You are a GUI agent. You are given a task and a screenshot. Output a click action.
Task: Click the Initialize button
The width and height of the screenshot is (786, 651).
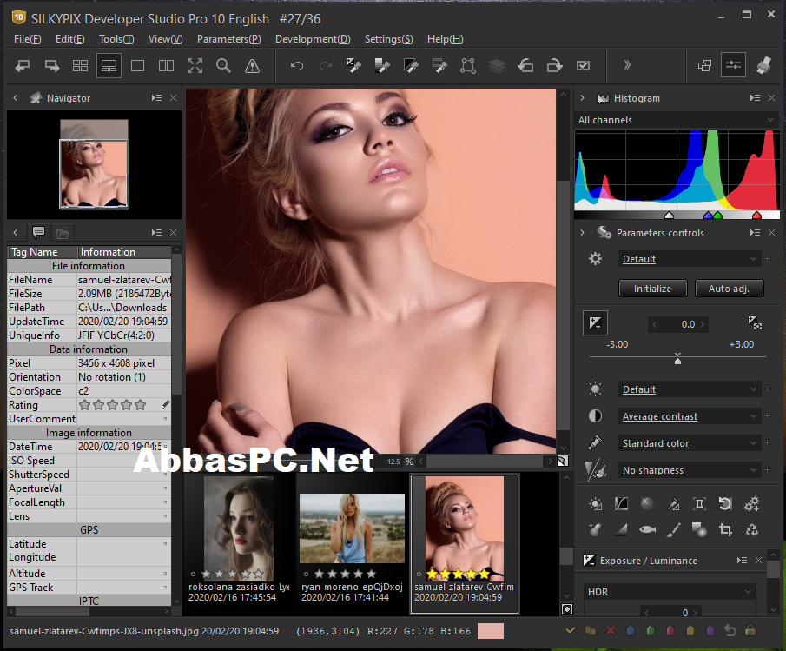(x=652, y=289)
